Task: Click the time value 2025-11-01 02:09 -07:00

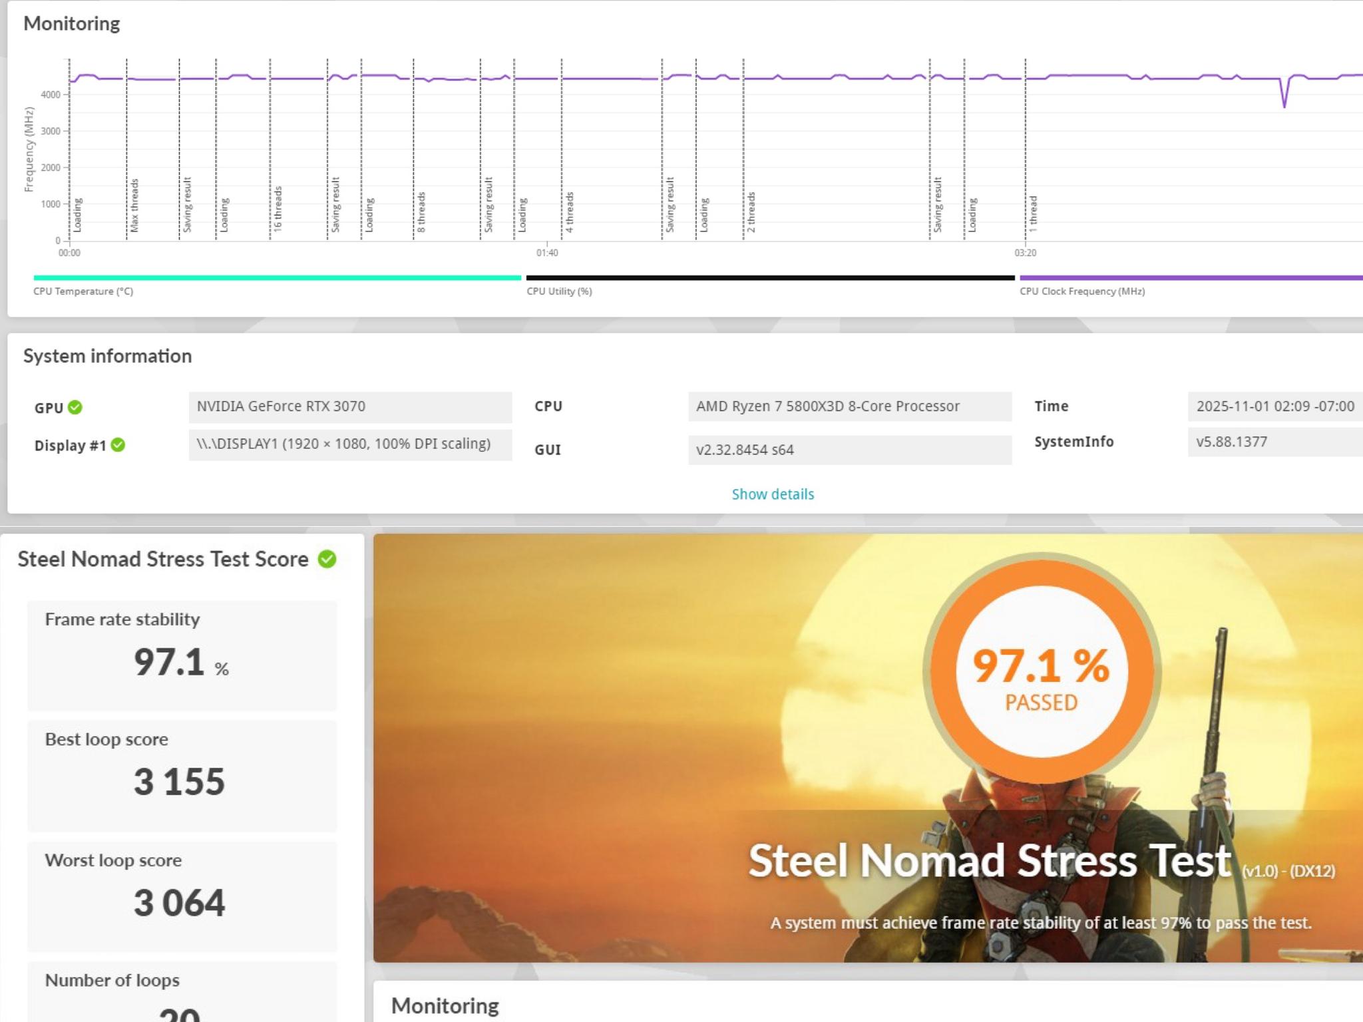Action: [x=1275, y=407]
